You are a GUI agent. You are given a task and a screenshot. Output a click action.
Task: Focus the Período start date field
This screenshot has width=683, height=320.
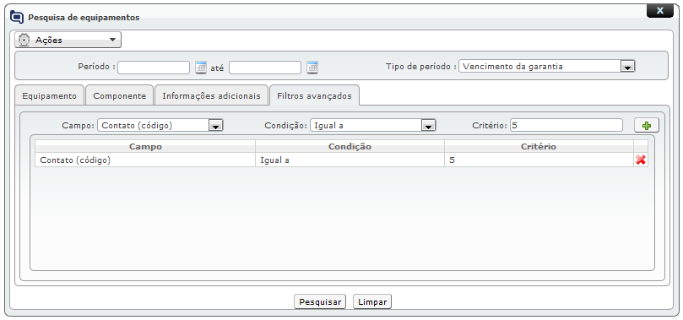[x=154, y=68]
